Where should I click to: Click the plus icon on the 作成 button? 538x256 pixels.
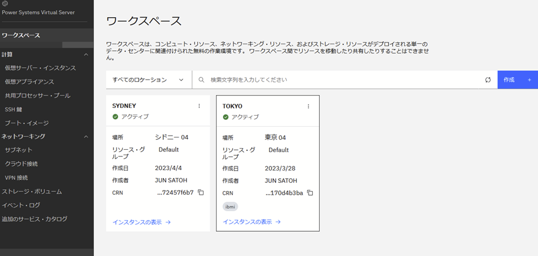click(529, 80)
